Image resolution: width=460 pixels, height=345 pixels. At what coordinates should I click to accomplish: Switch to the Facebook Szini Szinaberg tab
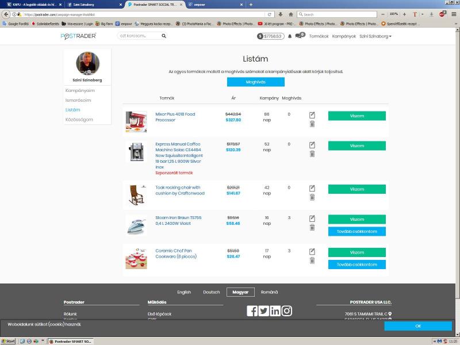(94, 5)
